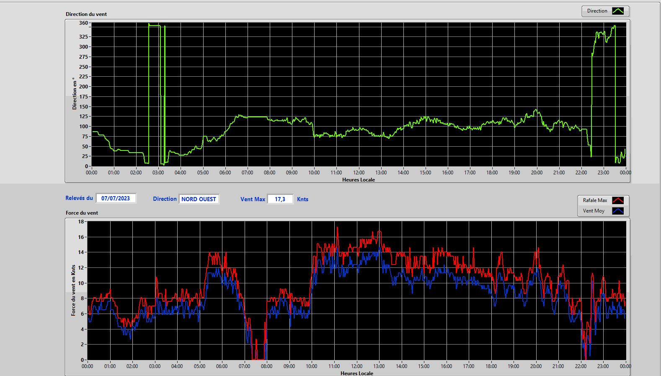Click the 360 value on direction axis
661x376 pixels.
[x=83, y=23]
